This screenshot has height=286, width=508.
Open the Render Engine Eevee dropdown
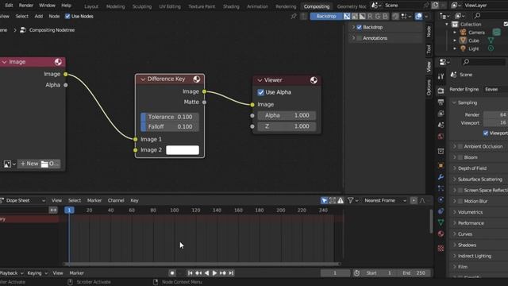coord(495,90)
